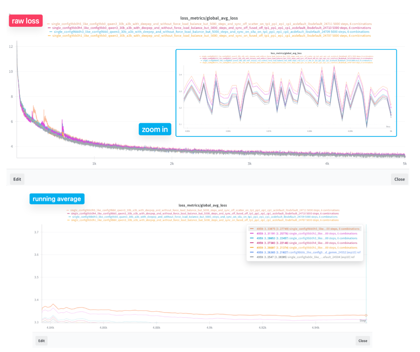
Task: Click the red 'raw loss' annotation label
Action: pos(26,21)
